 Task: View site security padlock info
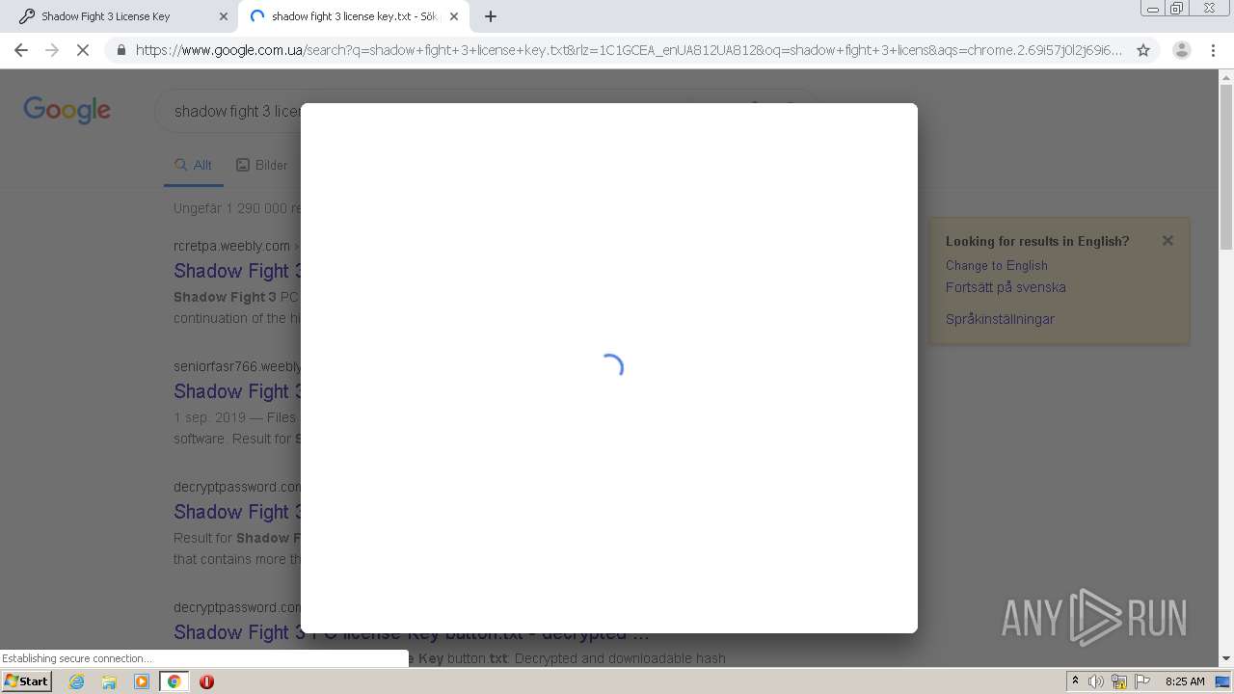(x=121, y=50)
